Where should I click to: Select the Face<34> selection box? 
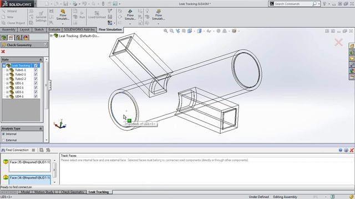coord(29,180)
